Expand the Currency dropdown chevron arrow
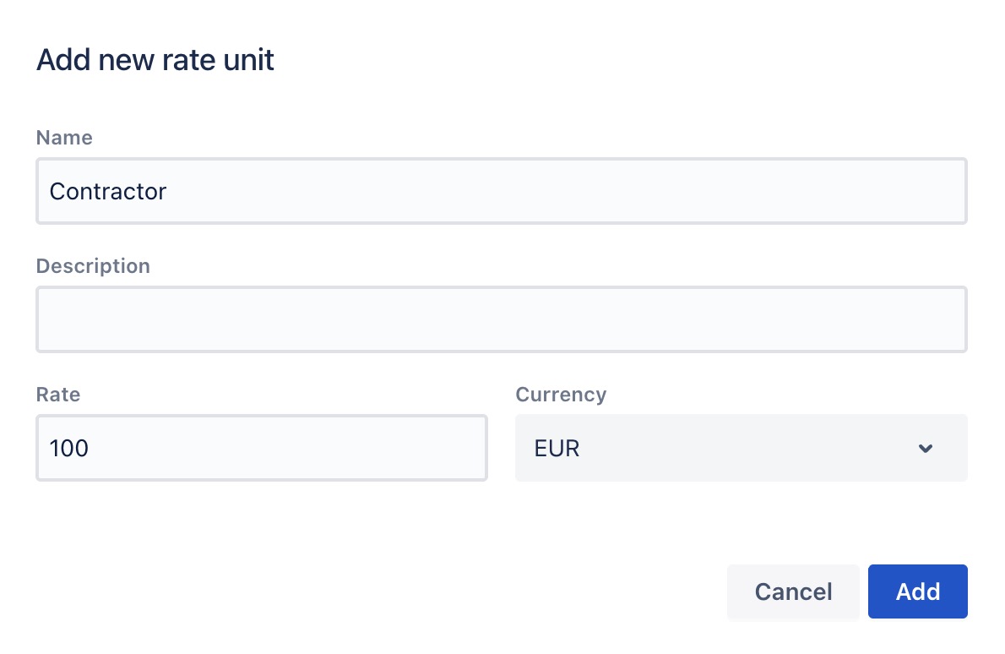Viewport: 1005px width, 654px height. tap(926, 449)
